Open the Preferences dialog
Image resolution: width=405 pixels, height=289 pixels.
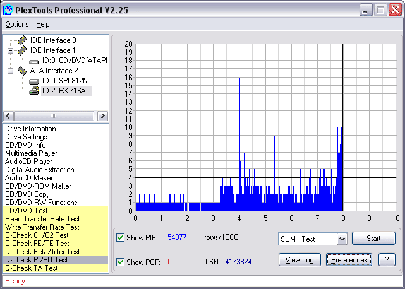click(x=349, y=259)
